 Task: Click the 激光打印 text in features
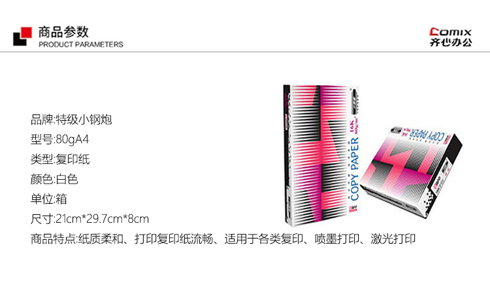393,239
